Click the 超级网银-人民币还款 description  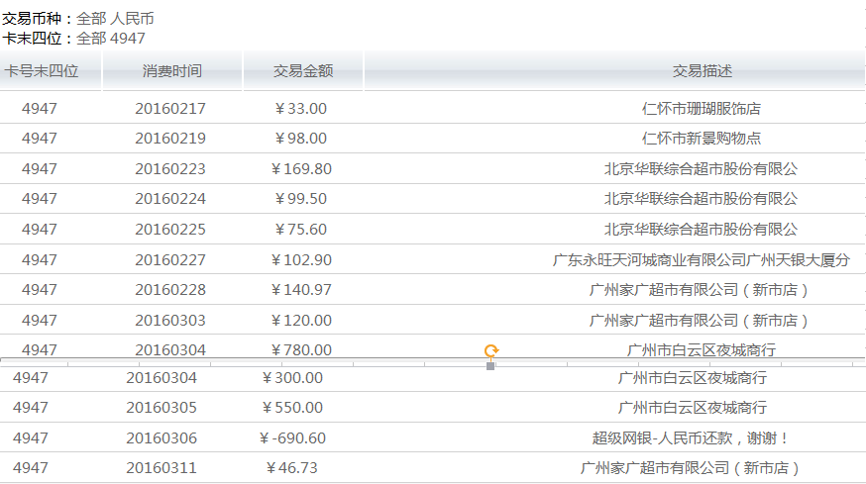tap(691, 437)
